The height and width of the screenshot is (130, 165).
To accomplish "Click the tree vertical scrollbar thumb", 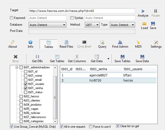I will [55, 98].
